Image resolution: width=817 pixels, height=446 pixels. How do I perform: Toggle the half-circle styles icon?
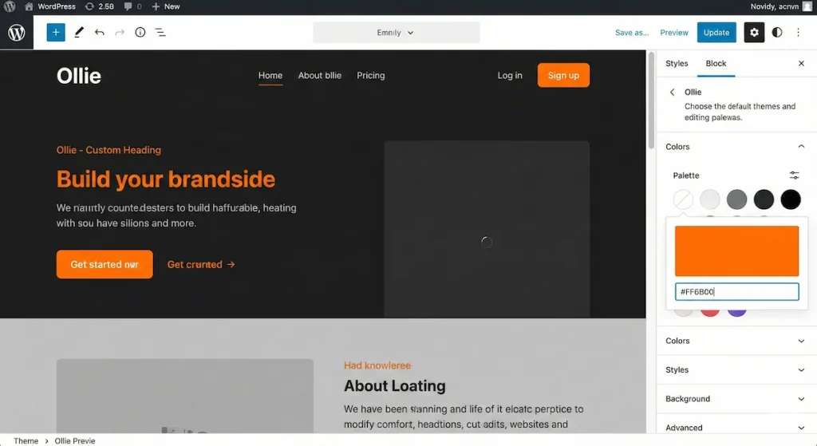pyautogui.click(x=777, y=33)
